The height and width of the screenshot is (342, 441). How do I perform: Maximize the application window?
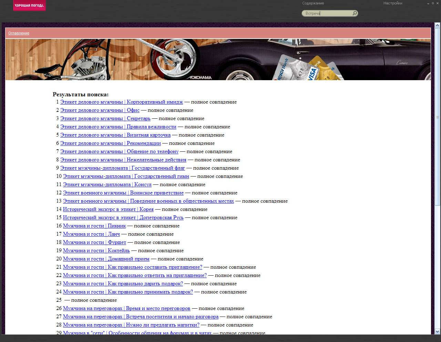(433, 3)
